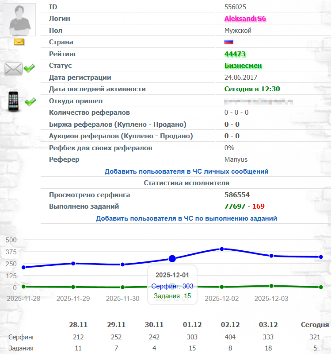Click the Сегодня column header in stats table
This screenshot has width=331, height=354.
click(315, 324)
